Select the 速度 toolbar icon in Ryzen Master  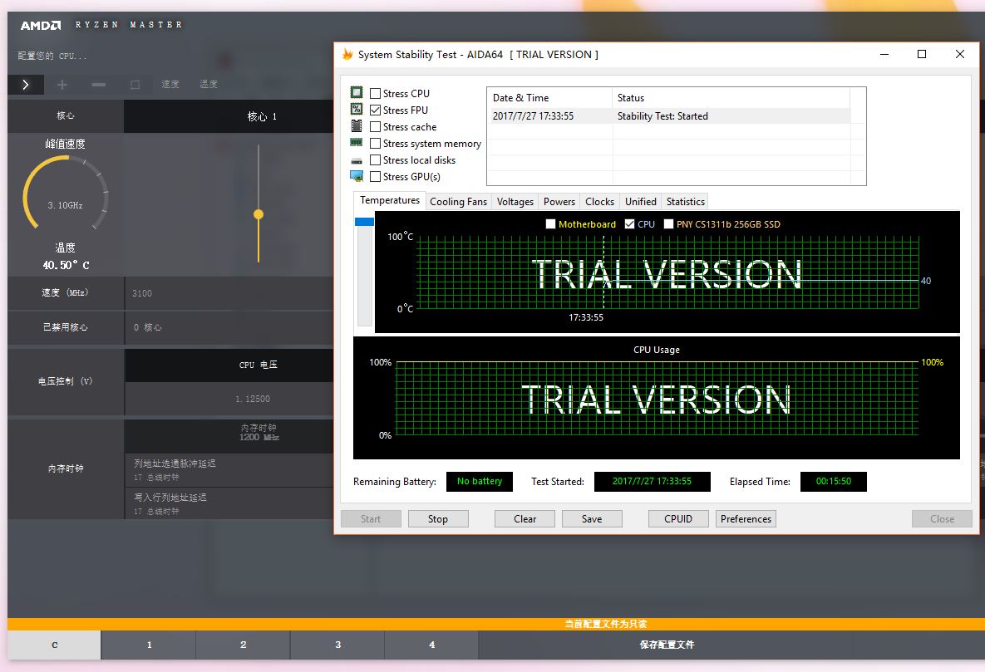pyautogui.click(x=170, y=84)
